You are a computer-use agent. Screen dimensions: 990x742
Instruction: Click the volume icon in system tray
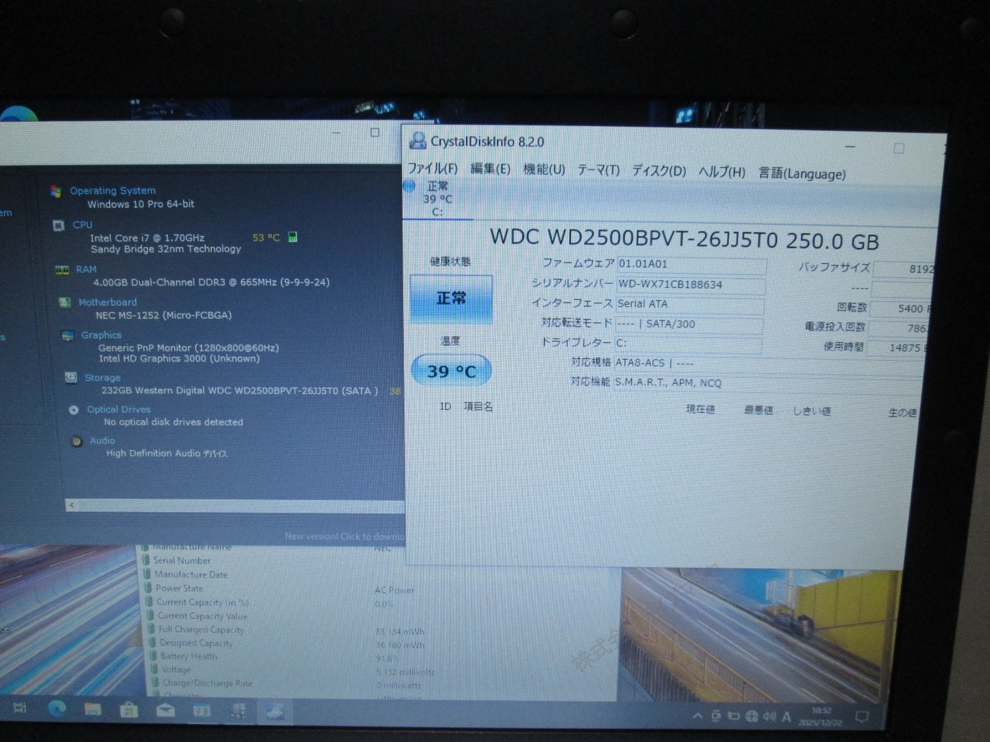point(769,716)
